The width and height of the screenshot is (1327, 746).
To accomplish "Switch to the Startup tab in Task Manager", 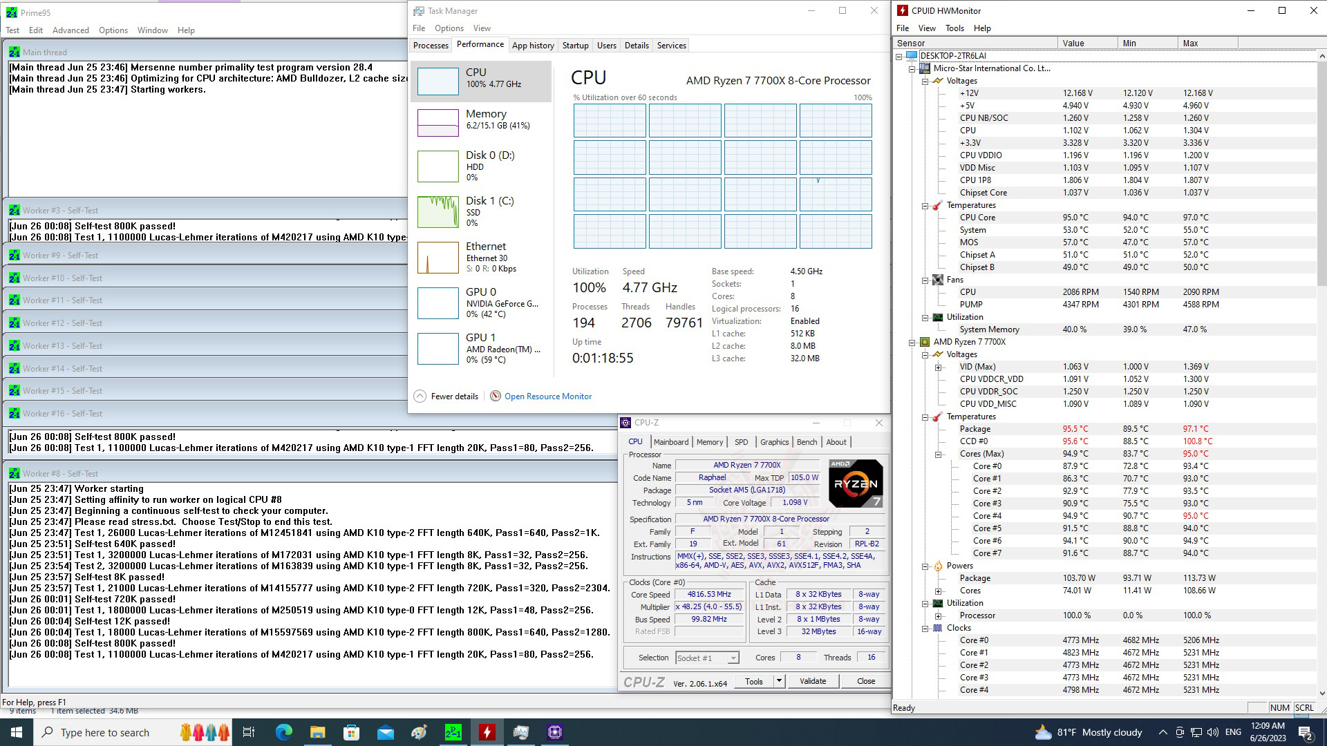I will (575, 46).
